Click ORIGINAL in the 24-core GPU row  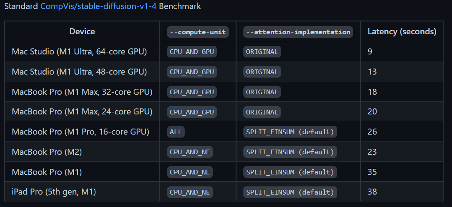262,112
